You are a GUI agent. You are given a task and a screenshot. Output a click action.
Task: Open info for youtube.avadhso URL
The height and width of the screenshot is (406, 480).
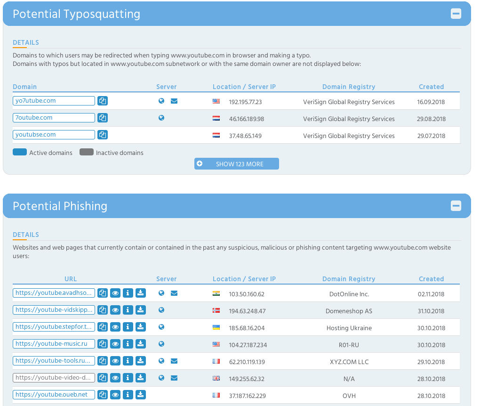(x=128, y=293)
